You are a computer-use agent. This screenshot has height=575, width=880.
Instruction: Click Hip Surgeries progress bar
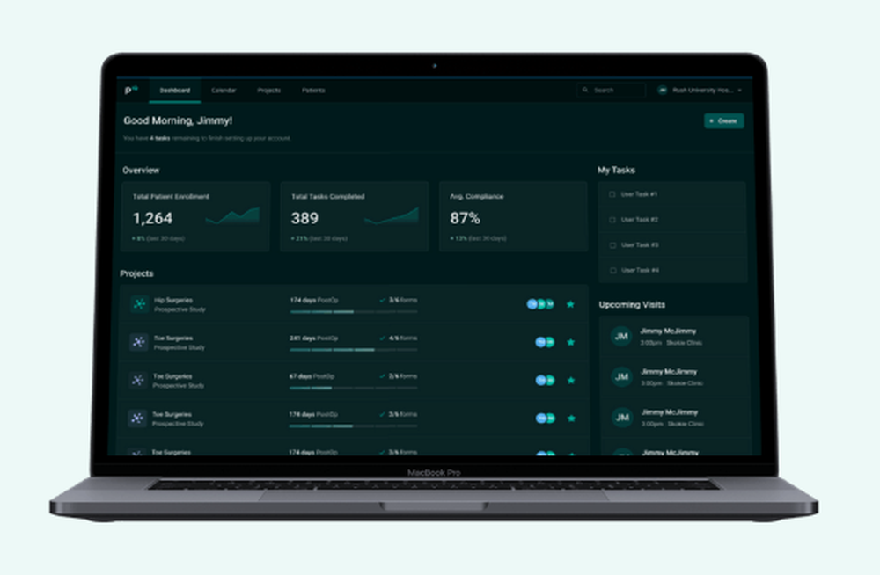pyautogui.click(x=354, y=312)
